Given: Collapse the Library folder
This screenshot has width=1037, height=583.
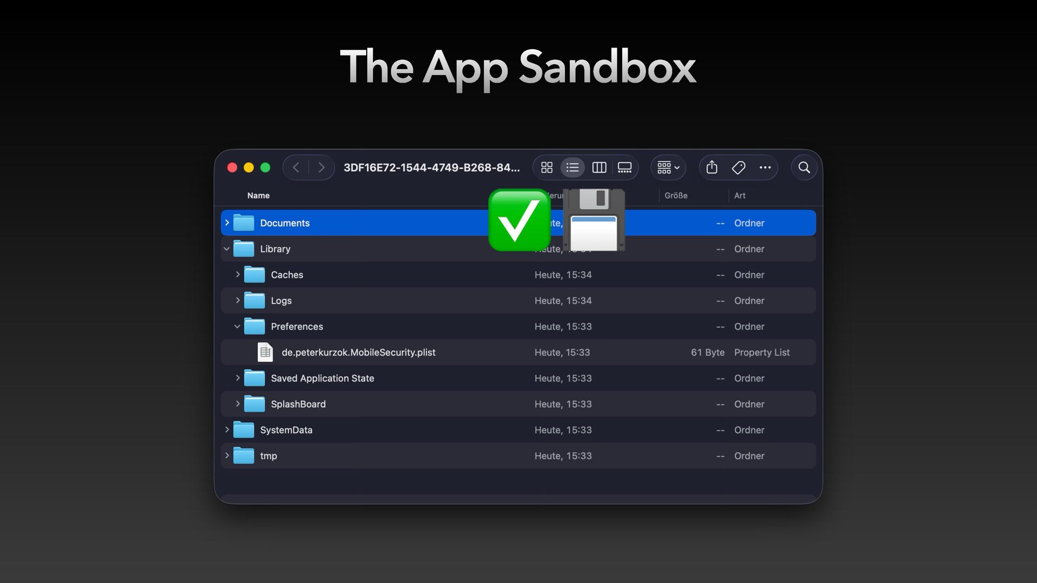Looking at the screenshot, I should click(x=227, y=249).
